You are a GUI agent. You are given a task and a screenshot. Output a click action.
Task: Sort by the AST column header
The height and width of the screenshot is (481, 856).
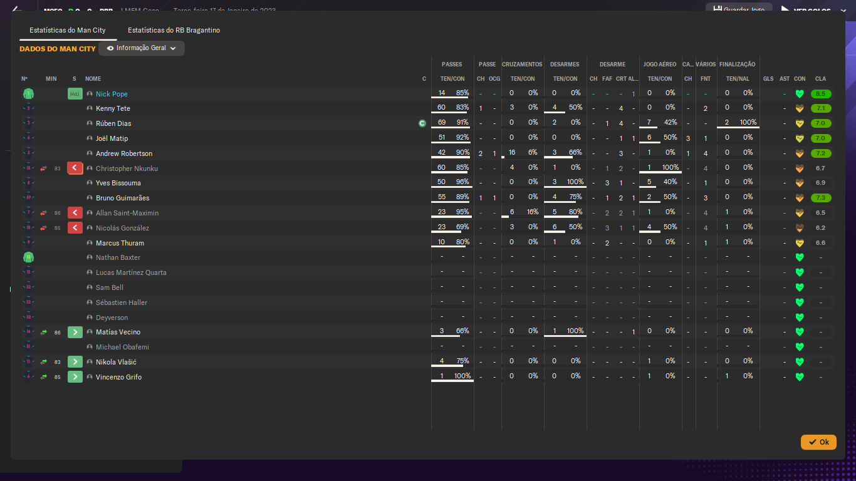pyautogui.click(x=785, y=79)
